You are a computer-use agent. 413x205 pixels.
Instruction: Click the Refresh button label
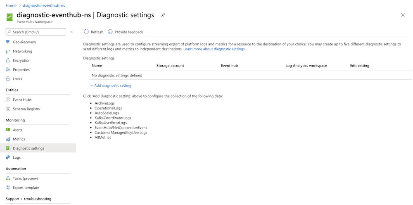tap(97, 32)
